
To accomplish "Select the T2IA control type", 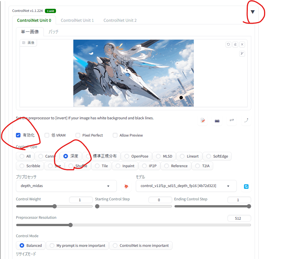I will [202, 166].
